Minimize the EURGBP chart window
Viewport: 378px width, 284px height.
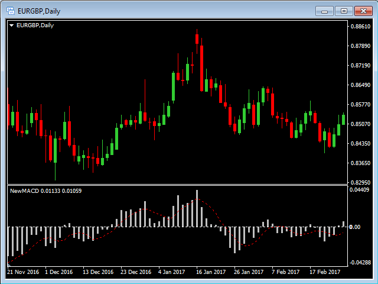[324, 11]
